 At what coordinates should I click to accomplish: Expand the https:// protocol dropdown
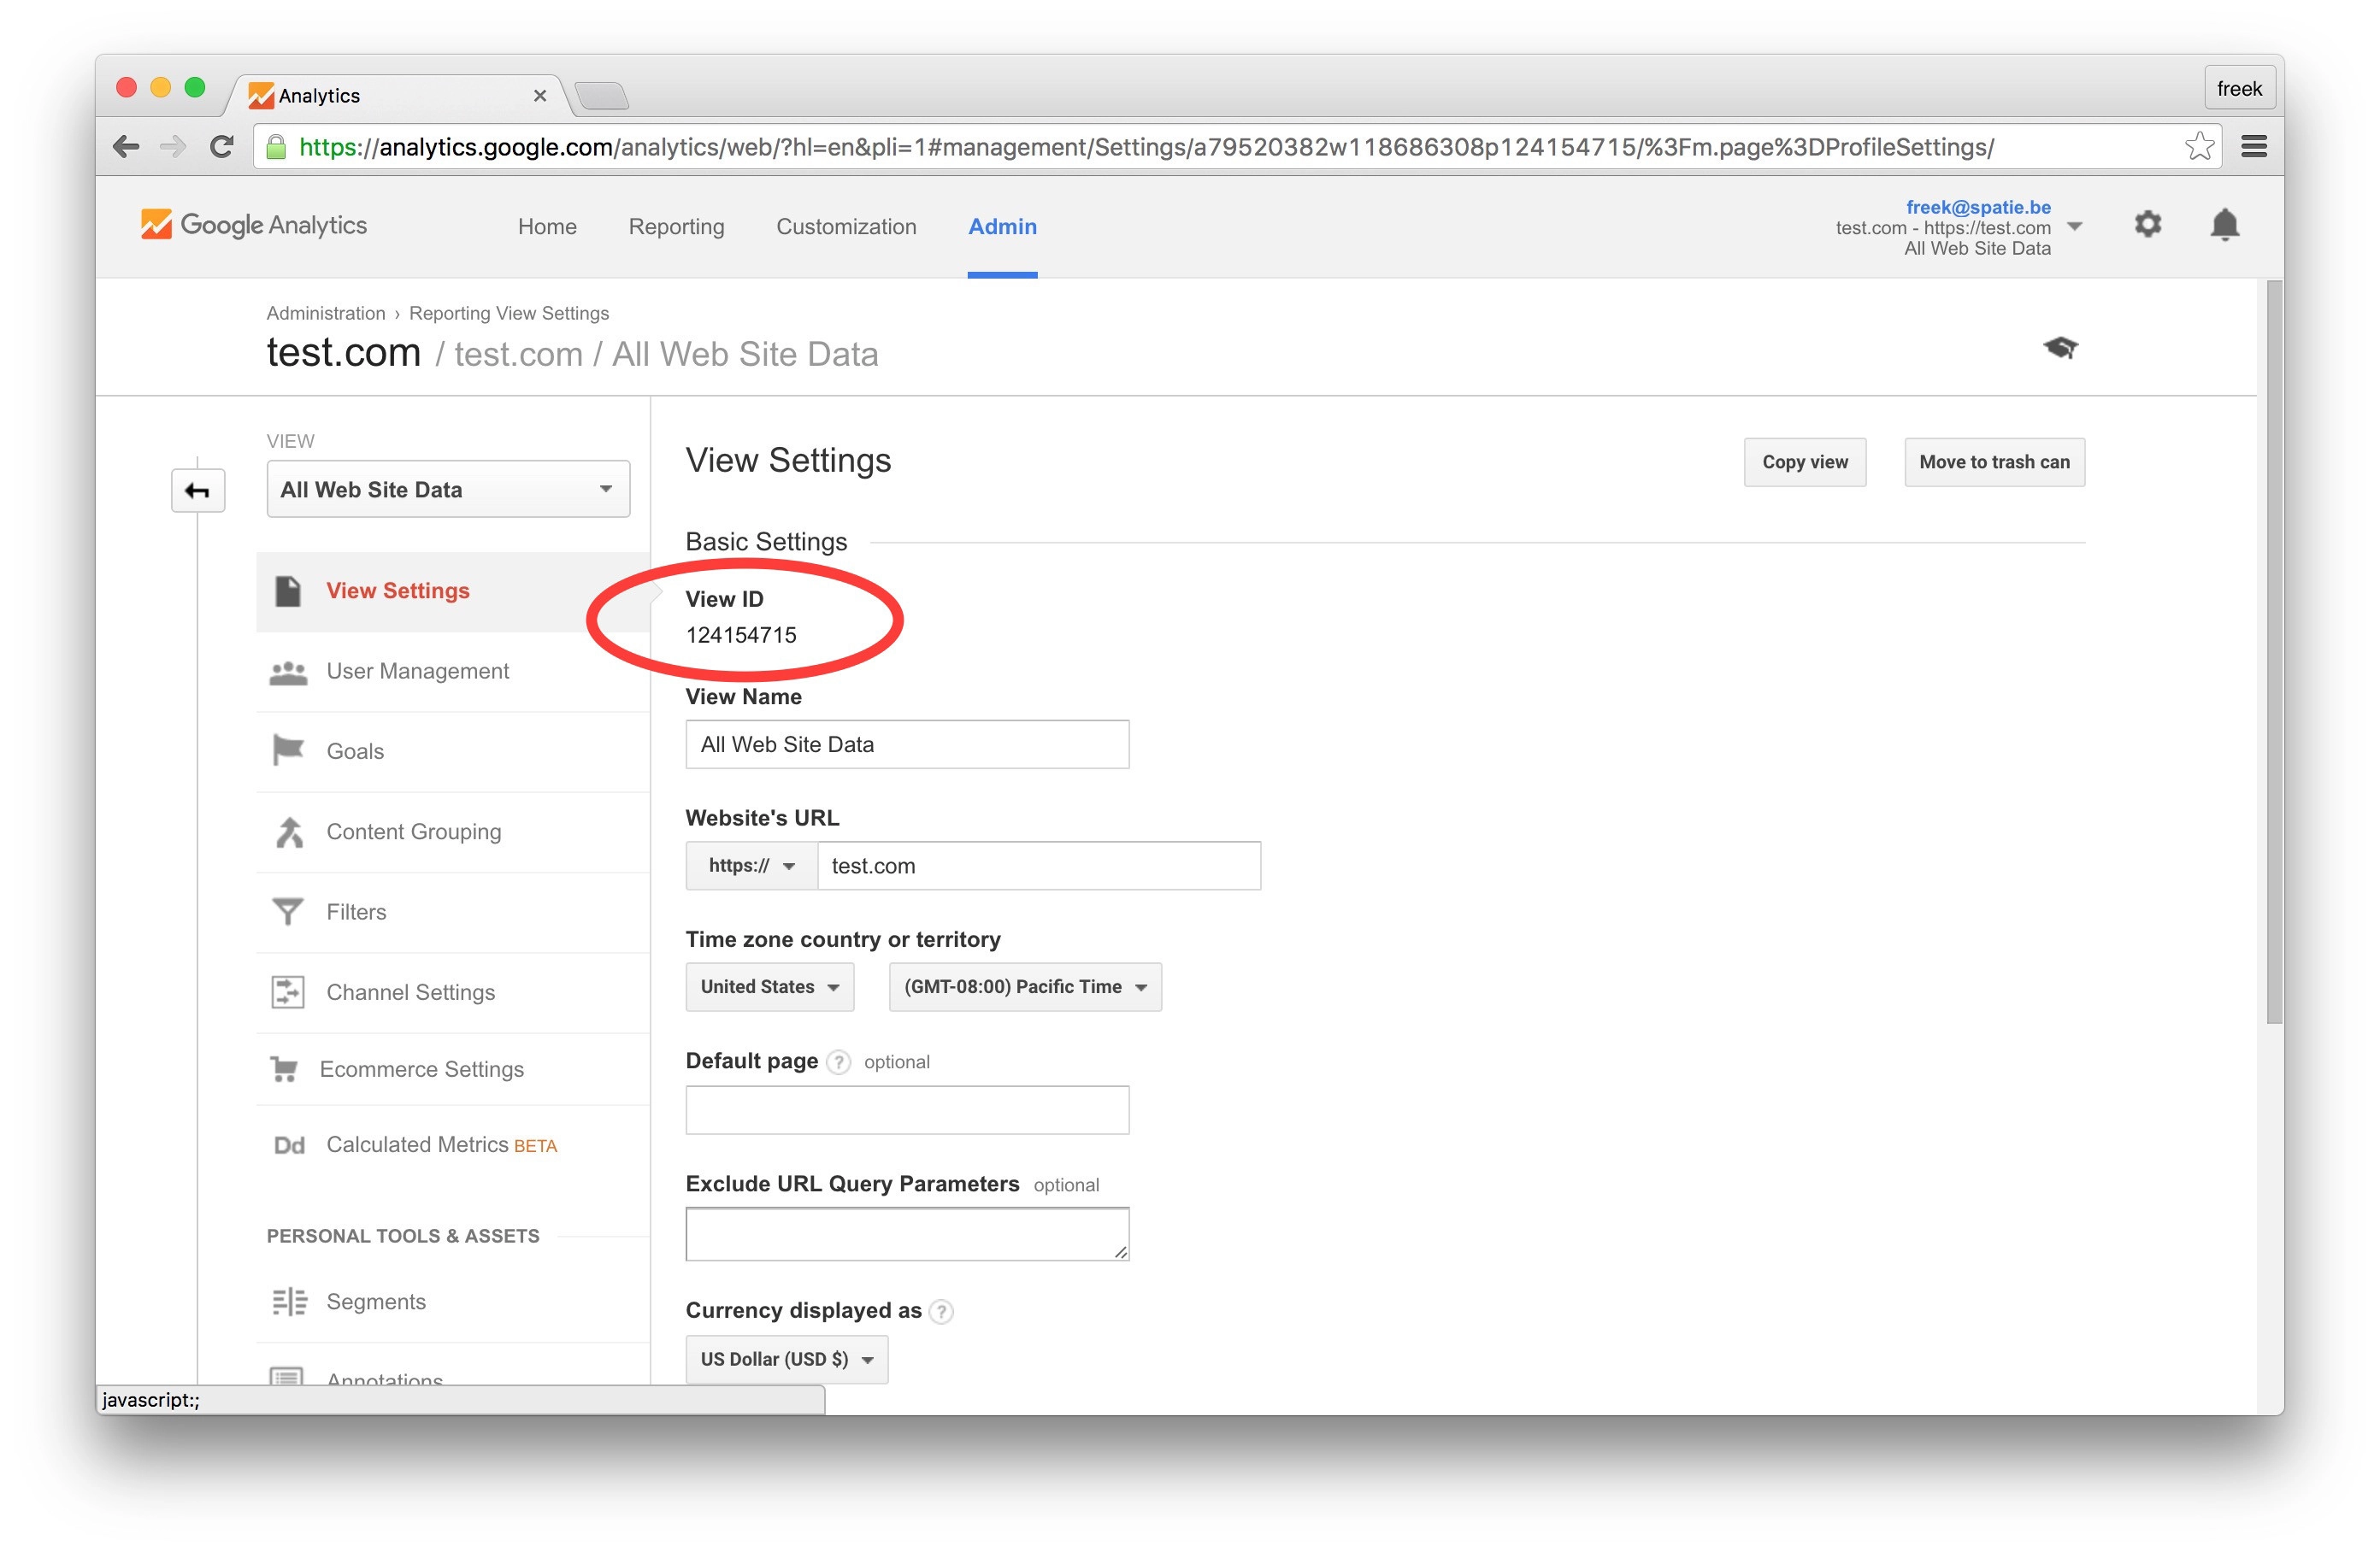point(751,866)
